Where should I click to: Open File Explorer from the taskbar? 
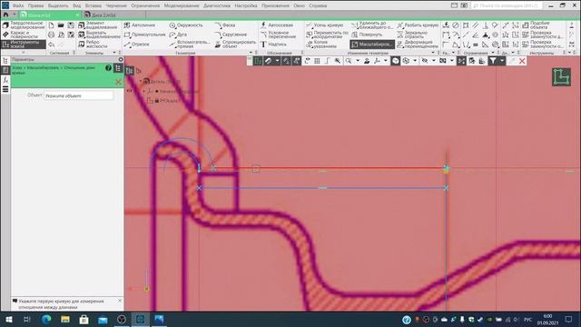click(65, 319)
